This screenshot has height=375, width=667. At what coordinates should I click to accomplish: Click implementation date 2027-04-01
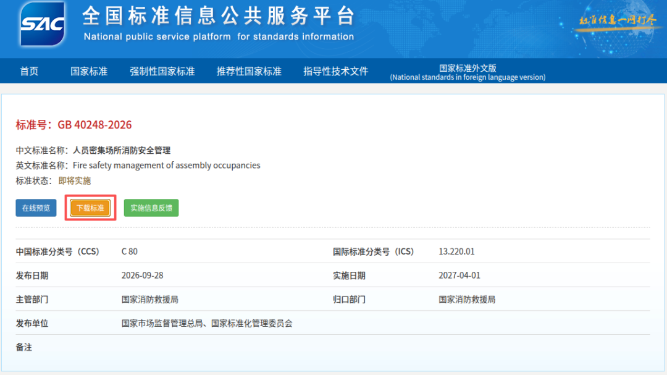(459, 276)
